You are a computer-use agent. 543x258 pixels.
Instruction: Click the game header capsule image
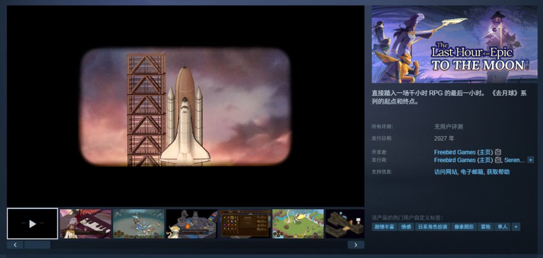[x=455, y=44]
